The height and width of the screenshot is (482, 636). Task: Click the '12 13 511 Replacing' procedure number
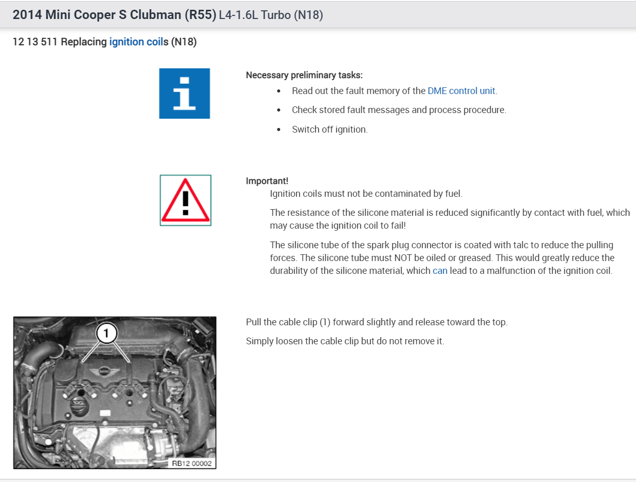[x=60, y=42]
